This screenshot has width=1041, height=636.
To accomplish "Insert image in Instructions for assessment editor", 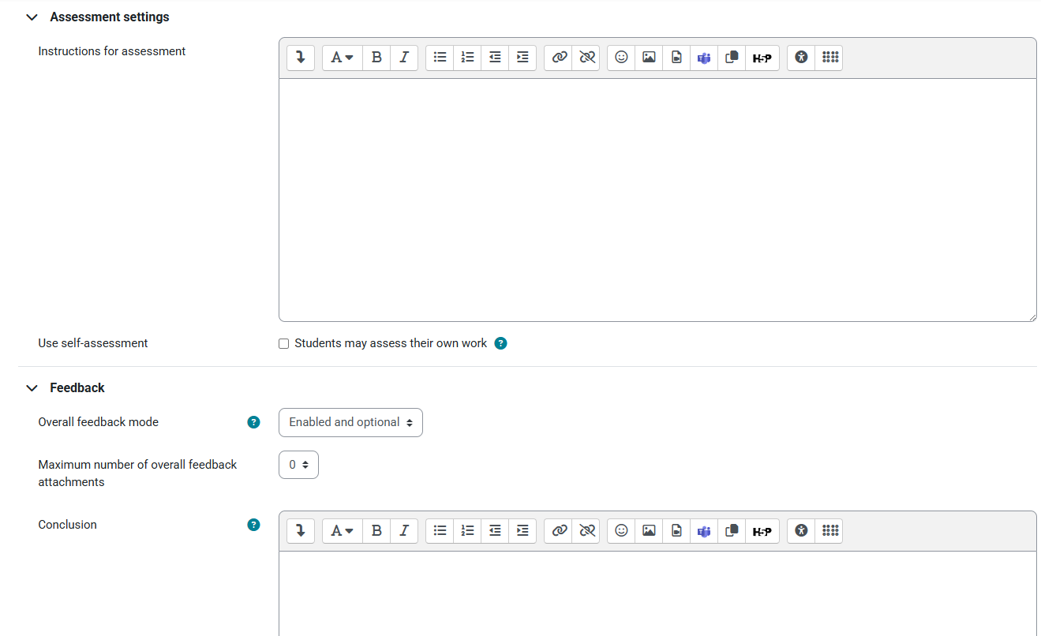I will click(x=649, y=58).
